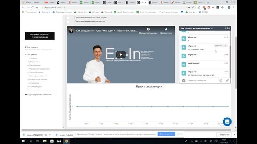Go to browser home page icon

(37, 8)
